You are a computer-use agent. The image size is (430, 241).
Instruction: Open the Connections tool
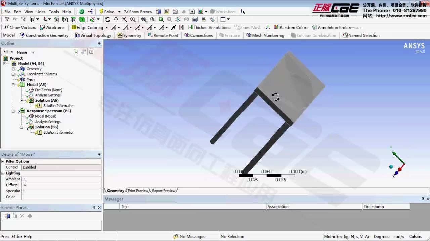coord(199,35)
